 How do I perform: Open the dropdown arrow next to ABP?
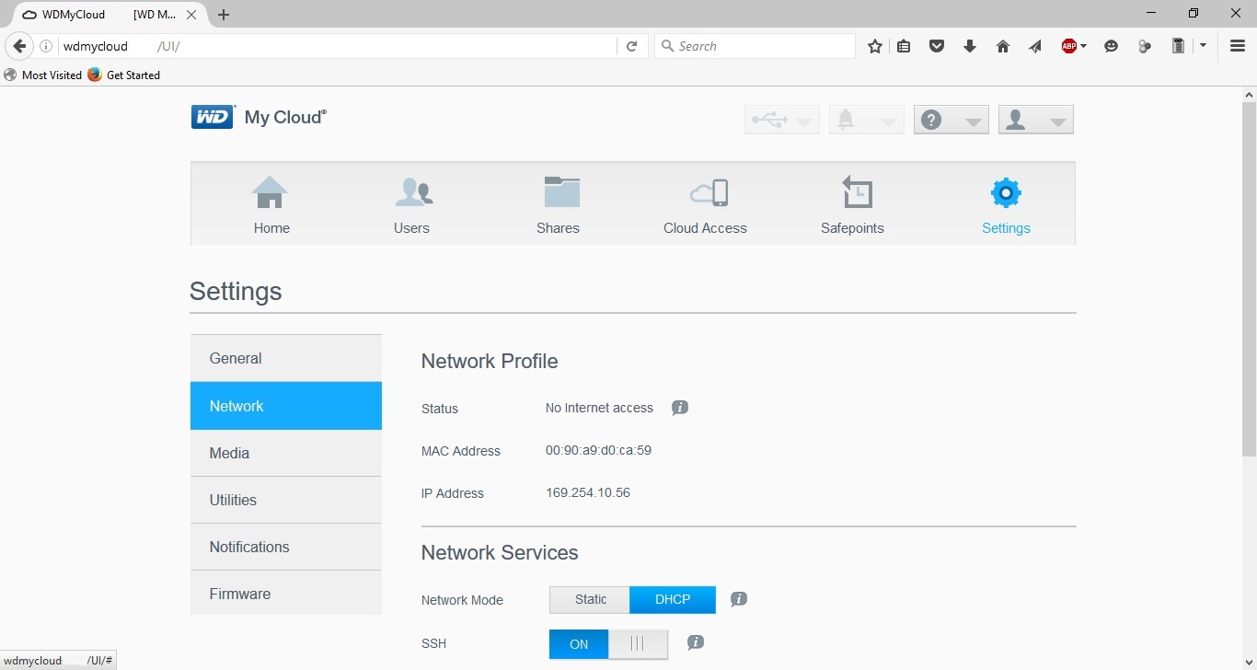(x=1084, y=46)
